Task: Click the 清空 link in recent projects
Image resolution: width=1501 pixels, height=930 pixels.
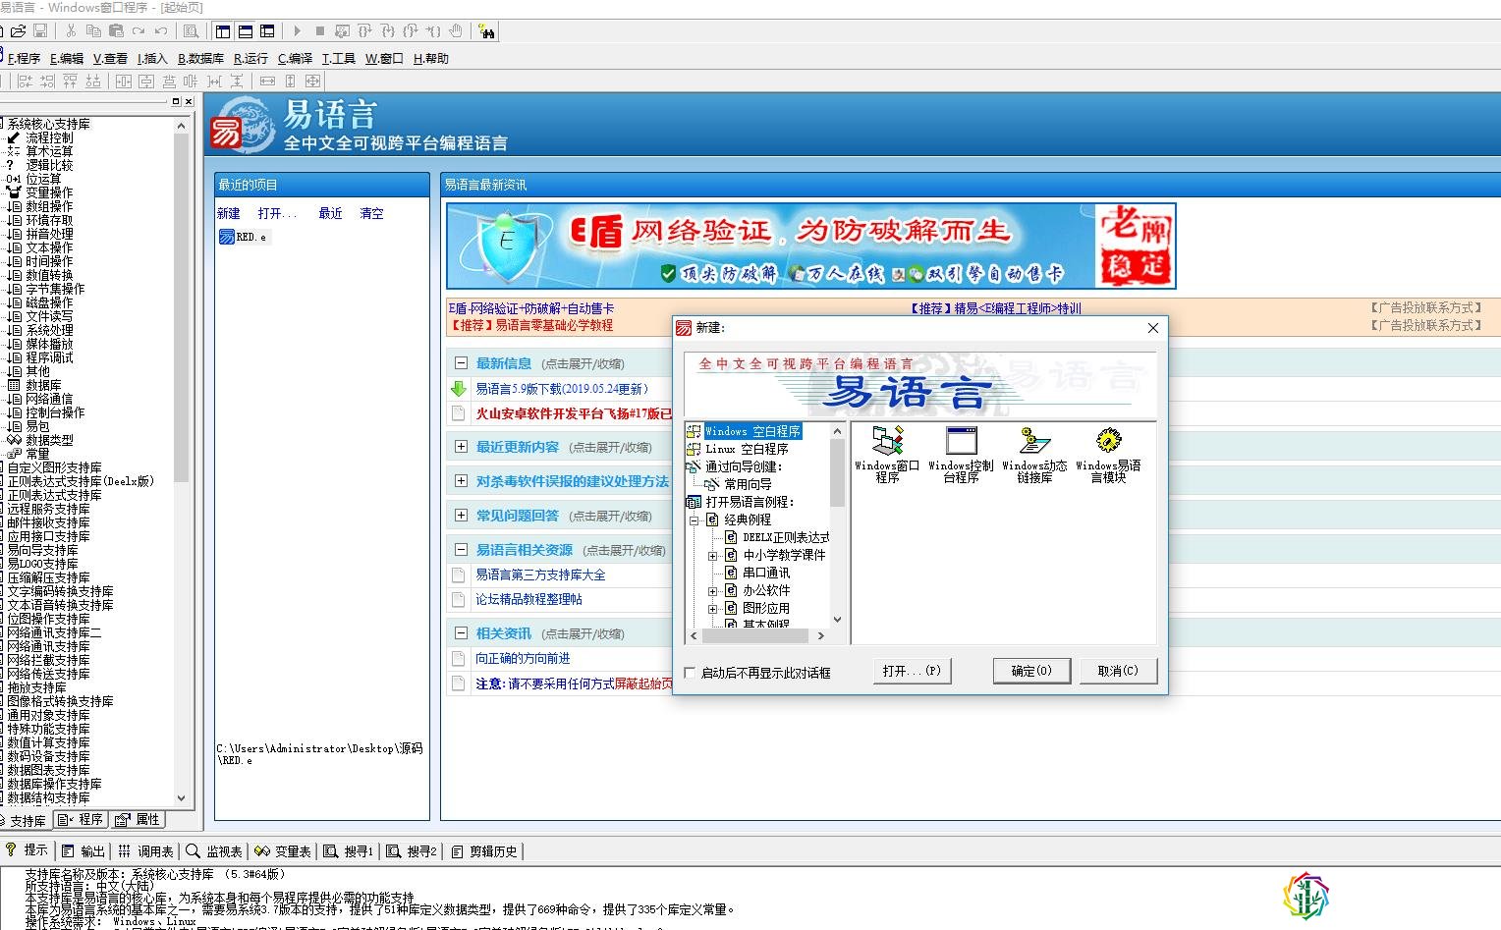Action: click(x=371, y=213)
